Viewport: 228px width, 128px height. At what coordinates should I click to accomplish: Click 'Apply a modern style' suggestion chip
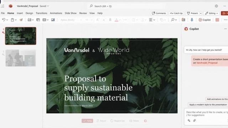(x=208, y=105)
